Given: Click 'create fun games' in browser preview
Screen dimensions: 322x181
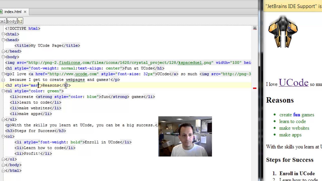Looking at the screenshot, I should (x=297, y=115).
